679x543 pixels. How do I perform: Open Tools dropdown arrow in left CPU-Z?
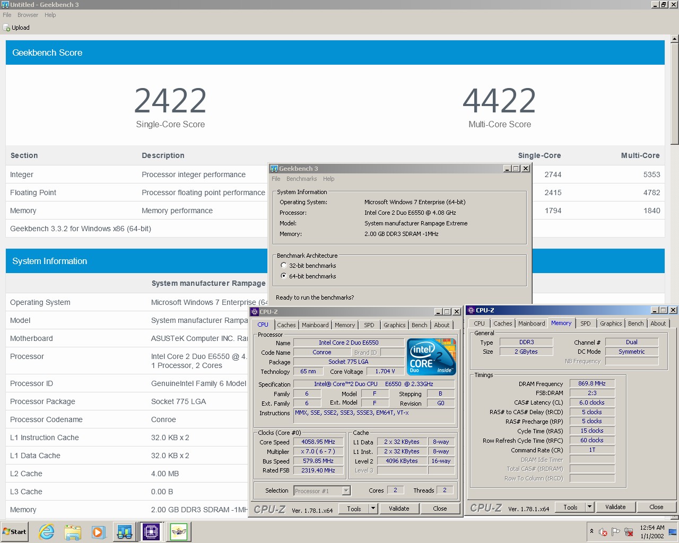click(373, 509)
